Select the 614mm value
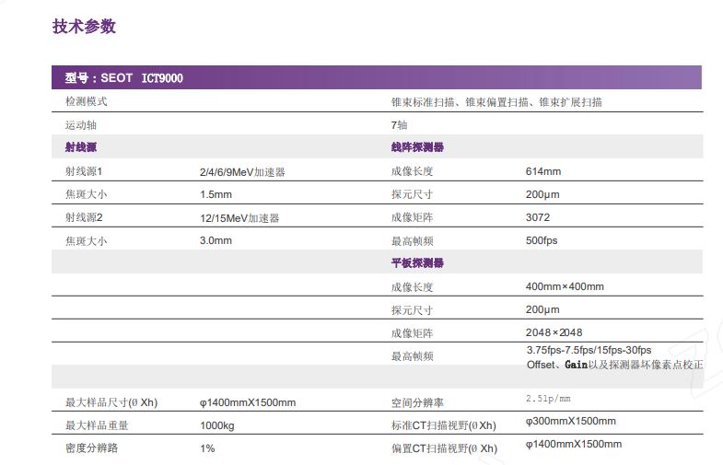The image size is (723, 465). (543, 171)
